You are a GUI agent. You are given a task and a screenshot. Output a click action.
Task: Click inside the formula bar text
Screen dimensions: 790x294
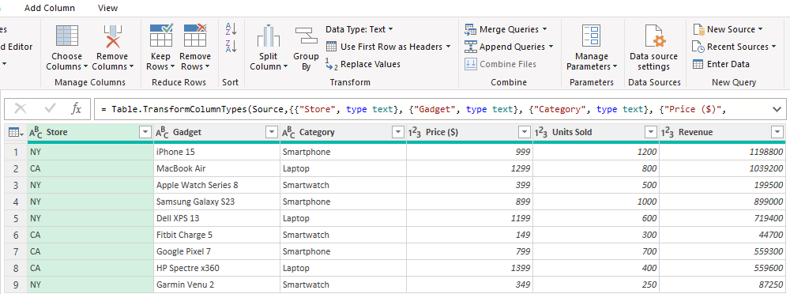(413, 109)
